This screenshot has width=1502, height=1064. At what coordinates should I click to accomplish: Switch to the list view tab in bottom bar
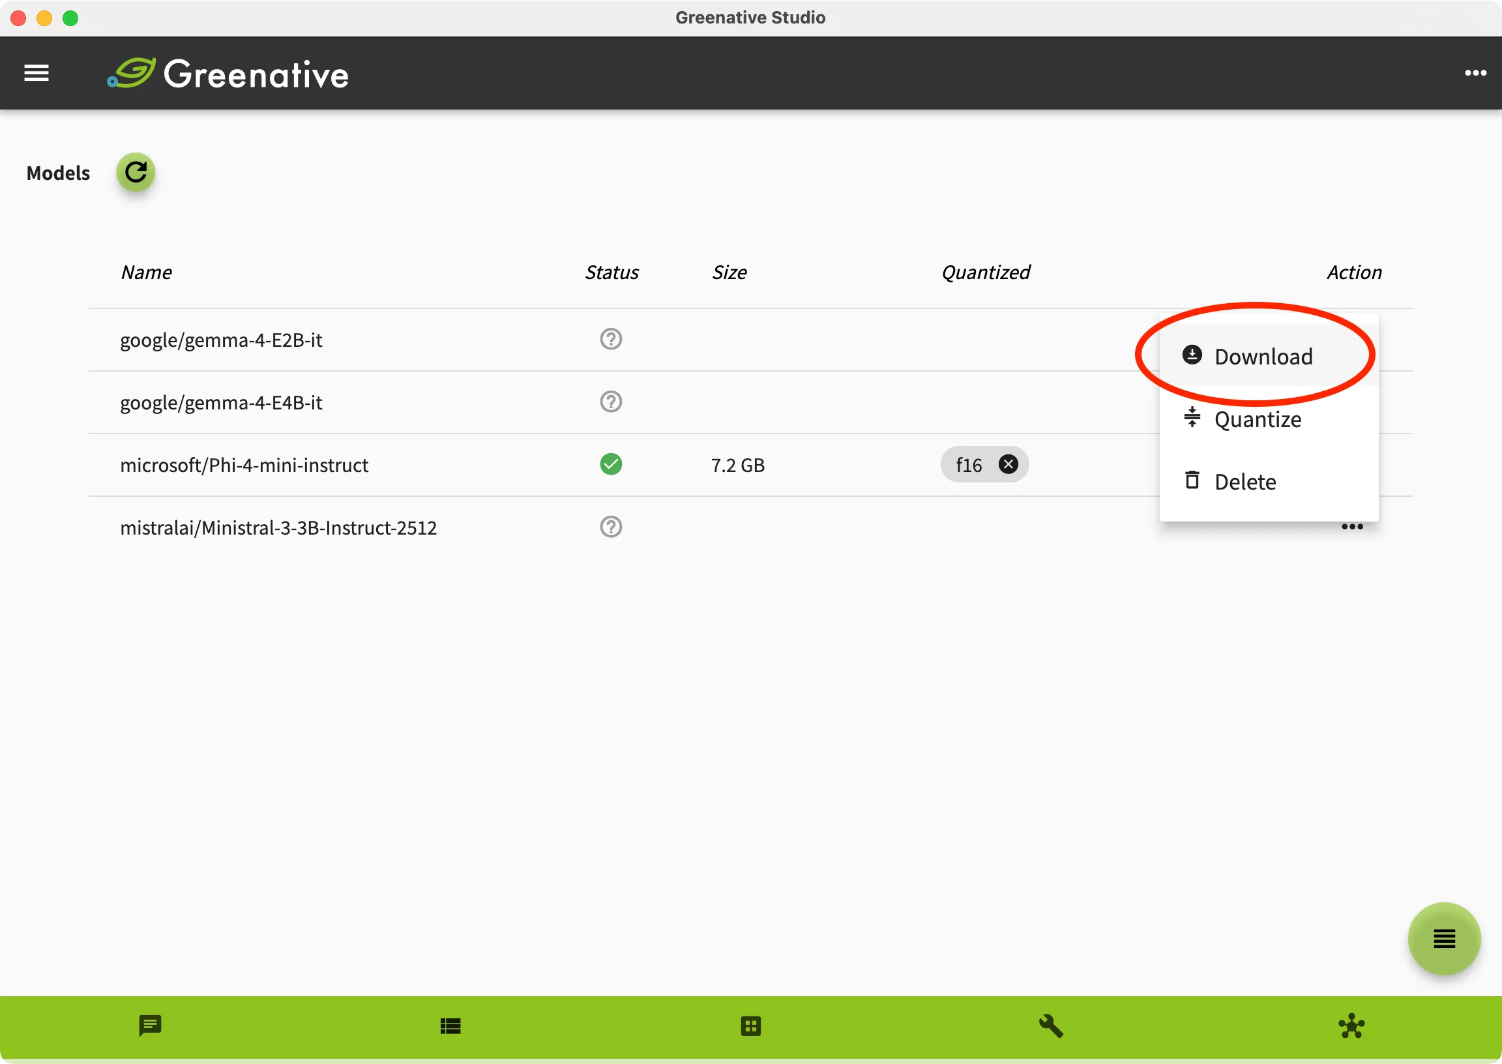(450, 1026)
